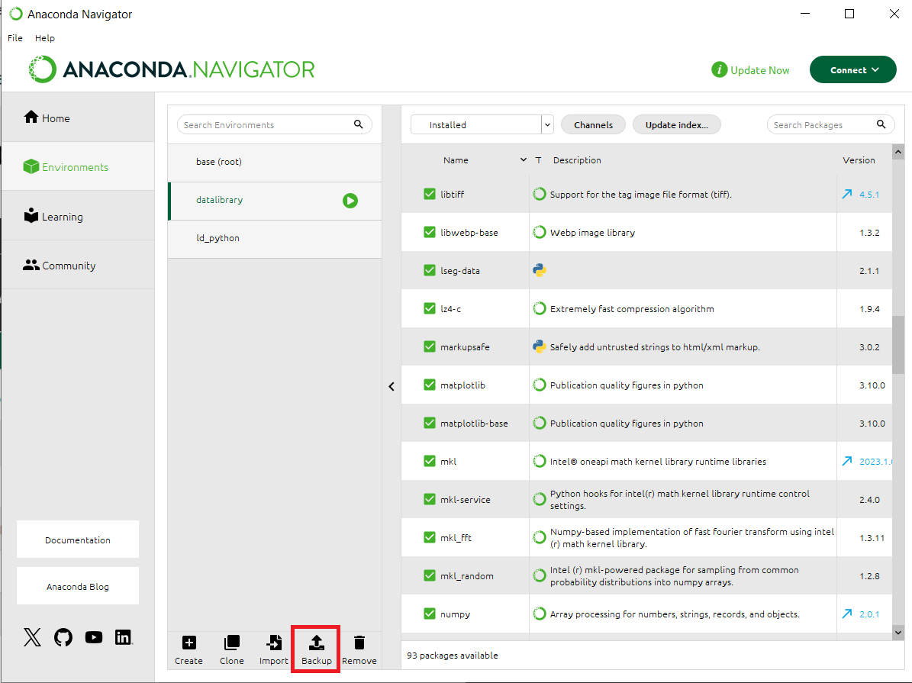Open the Anaconda GitHub icon
This screenshot has width=912, height=683.
tap(63, 637)
